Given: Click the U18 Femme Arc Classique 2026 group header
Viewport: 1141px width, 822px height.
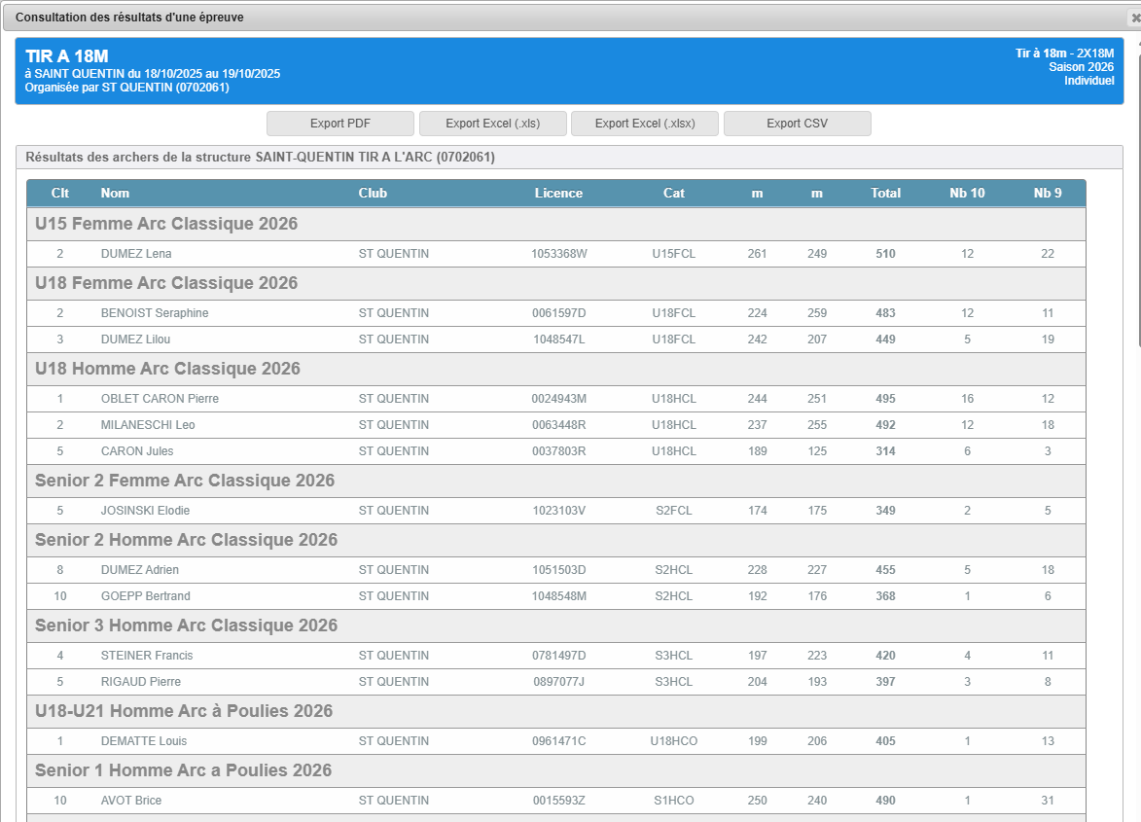Looking at the screenshot, I should click(x=166, y=283).
